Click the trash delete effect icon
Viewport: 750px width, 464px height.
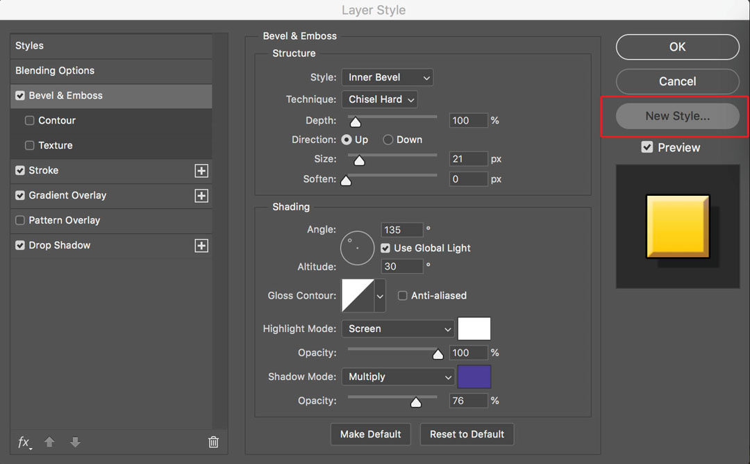[x=213, y=442]
